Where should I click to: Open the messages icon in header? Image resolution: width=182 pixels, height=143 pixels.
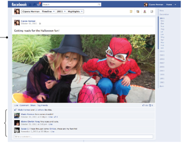coord(34,5)
